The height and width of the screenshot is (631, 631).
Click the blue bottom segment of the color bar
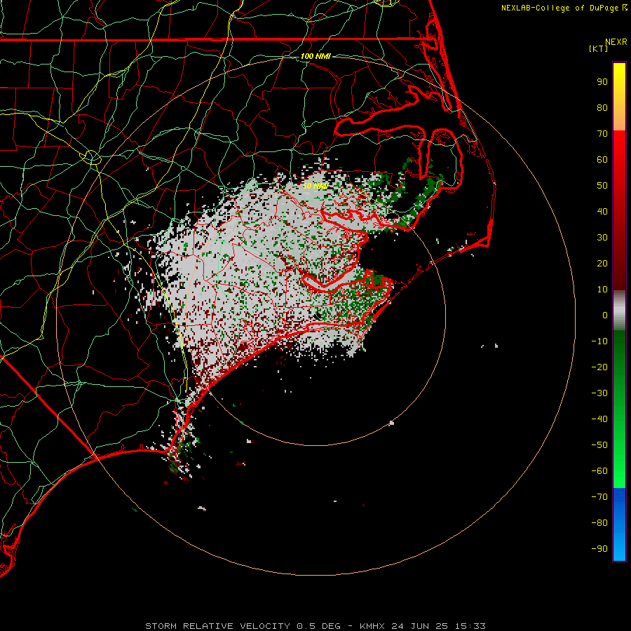click(x=619, y=524)
